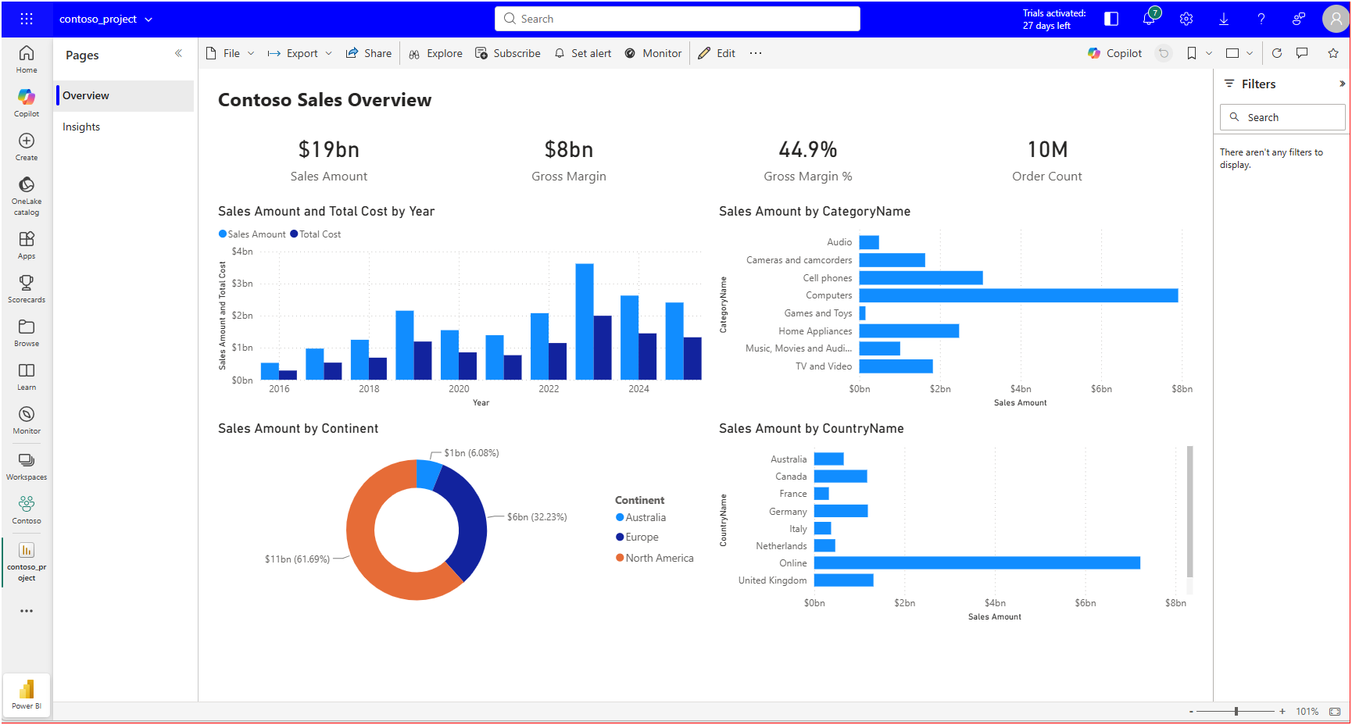
Task: Collapse the Filters pane chevron
Action: 1342,84
